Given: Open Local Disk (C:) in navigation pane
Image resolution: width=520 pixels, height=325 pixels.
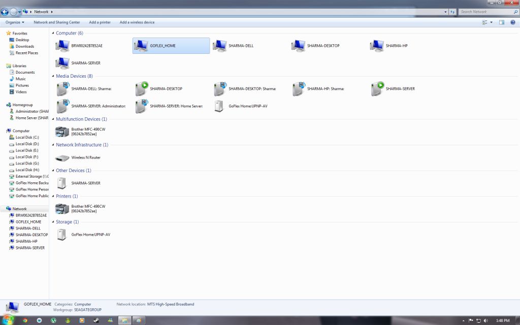Looking at the screenshot, I should (27, 138).
